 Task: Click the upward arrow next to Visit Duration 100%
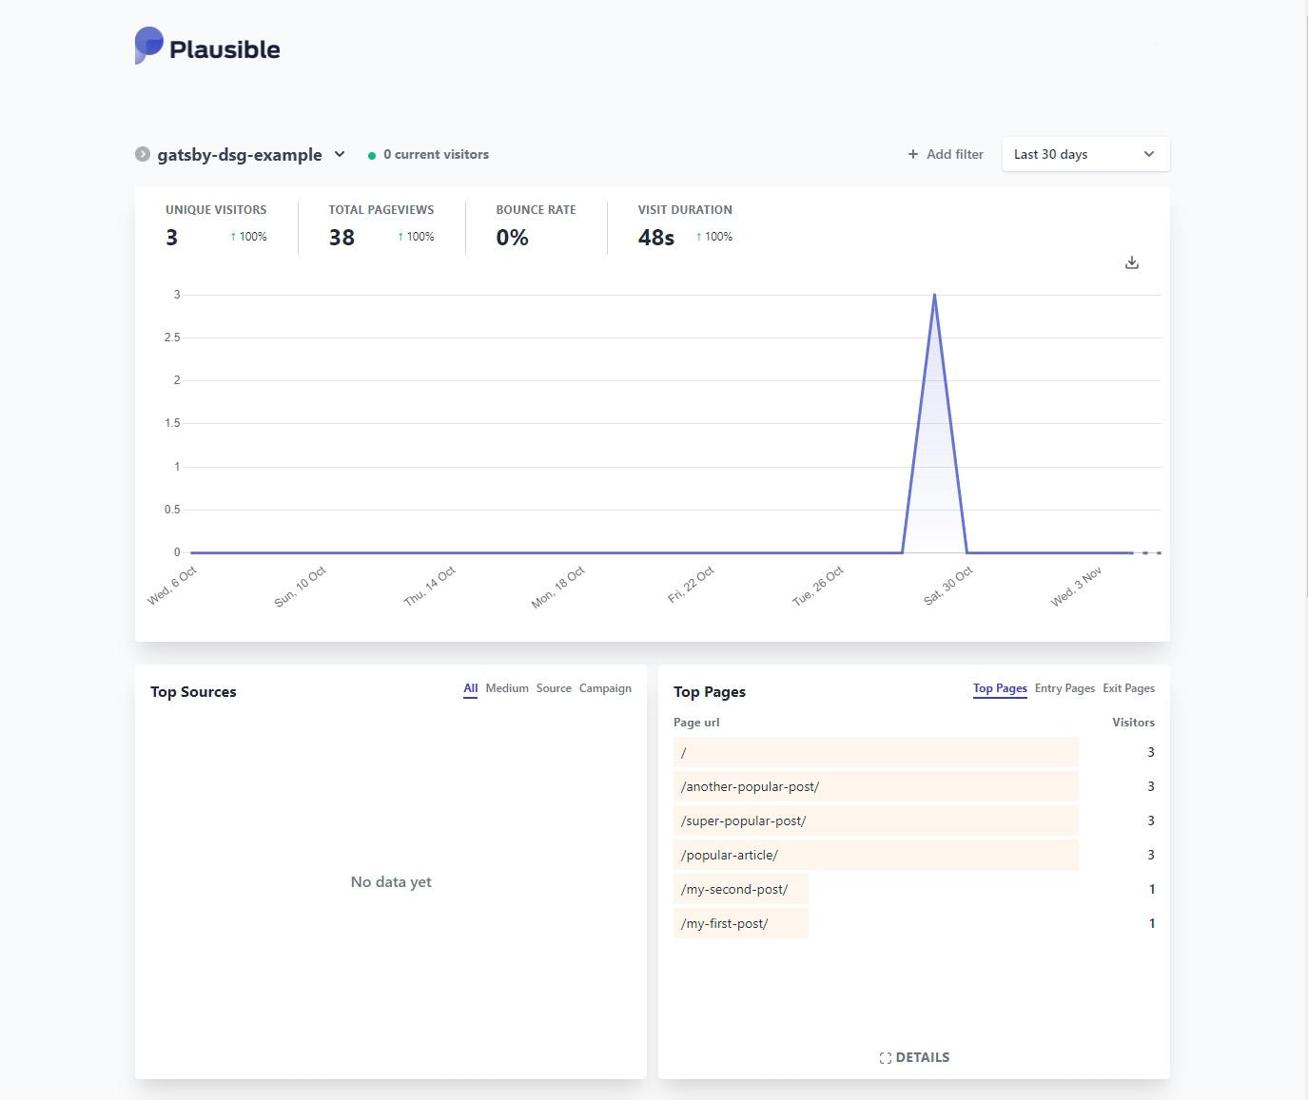(x=699, y=237)
